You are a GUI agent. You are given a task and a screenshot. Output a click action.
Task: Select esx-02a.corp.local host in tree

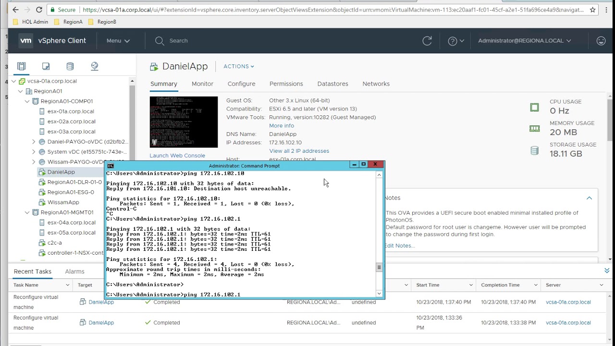pyautogui.click(x=71, y=122)
